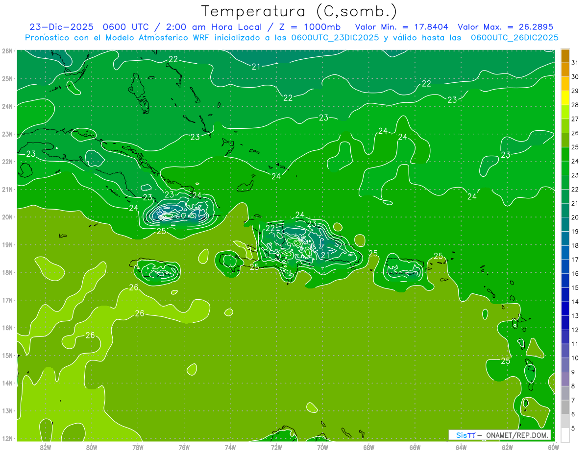Click the 12N latitude axis label
The height and width of the screenshot is (454, 588).
(7, 438)
